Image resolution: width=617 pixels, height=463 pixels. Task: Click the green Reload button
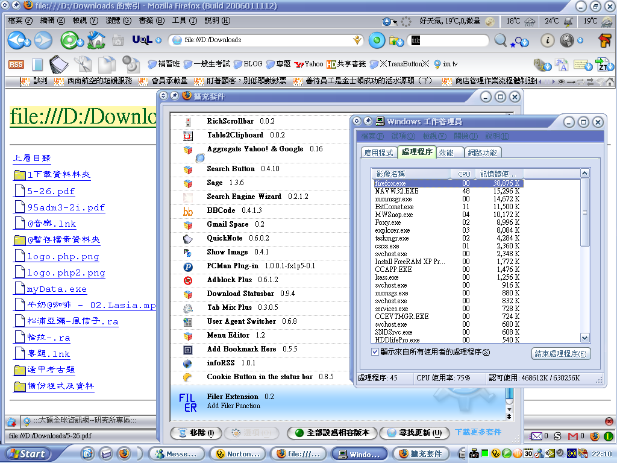click(x=69, y=40)
